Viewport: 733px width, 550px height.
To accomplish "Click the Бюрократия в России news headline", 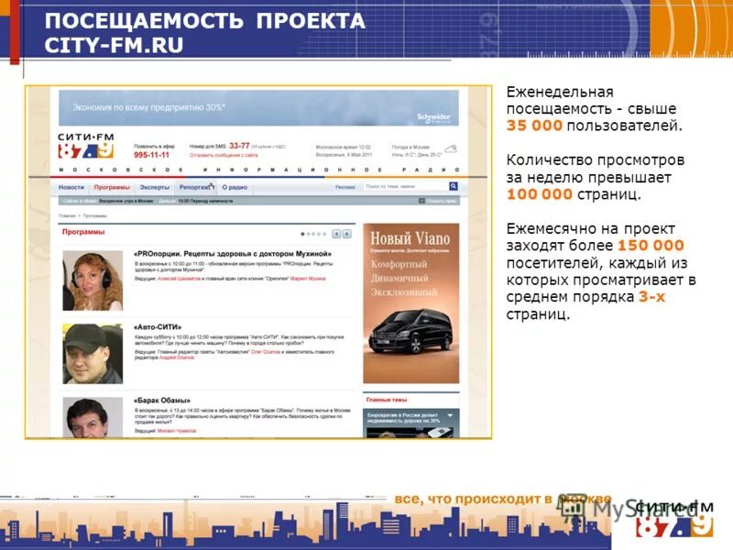I will [403, 418].
